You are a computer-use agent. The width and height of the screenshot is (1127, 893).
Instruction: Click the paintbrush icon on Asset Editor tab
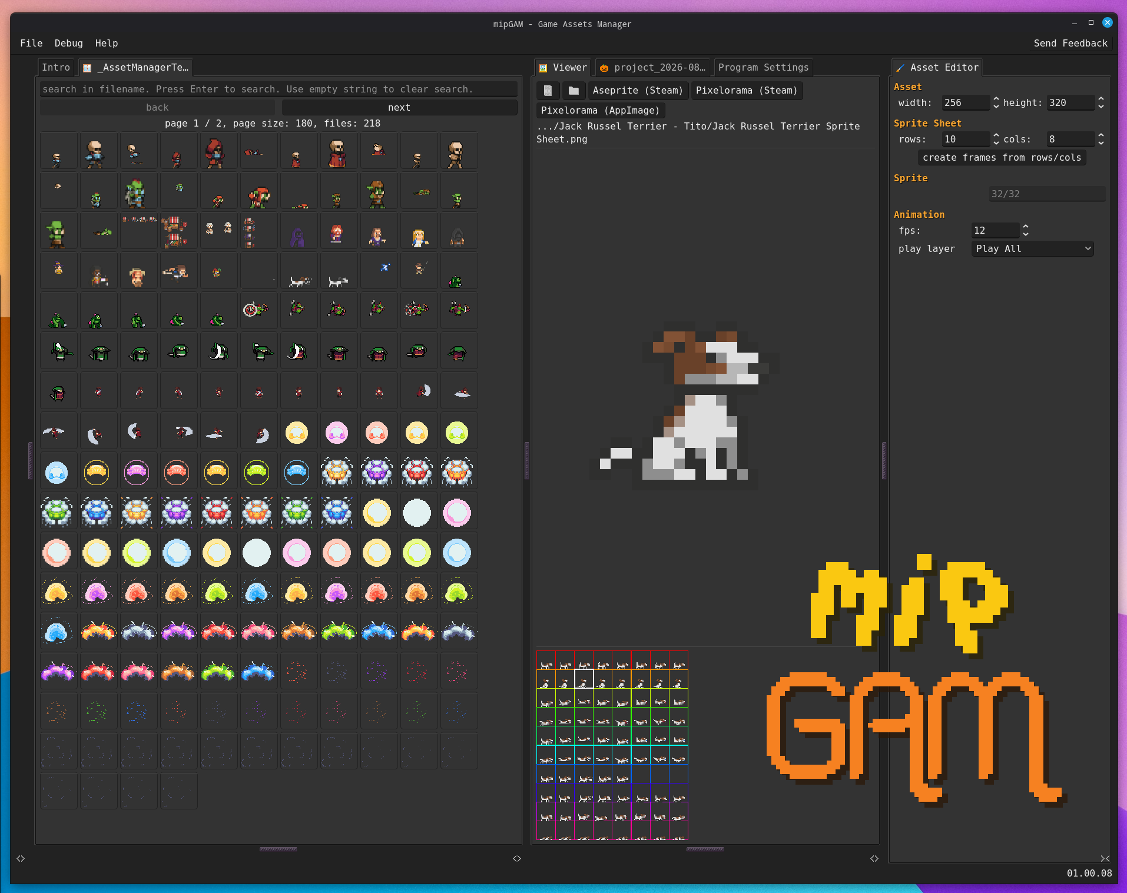click(900, 68)
